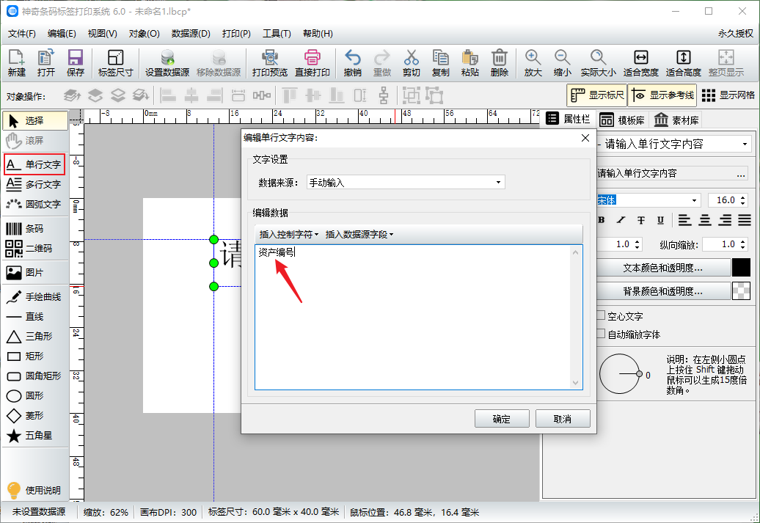Select the 圆弧文字 arc text tool

point(34,204)
